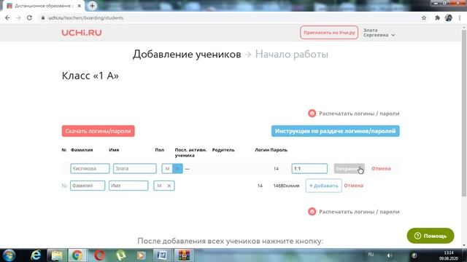Image resolution: width=467 pixels, height=262 pixels.
Task: Go back with the browser back arrow
Action: click(x=7, y=17)
